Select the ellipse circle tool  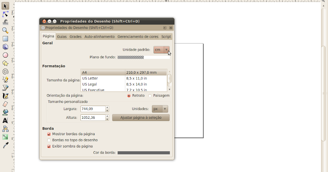click(5, 55)
